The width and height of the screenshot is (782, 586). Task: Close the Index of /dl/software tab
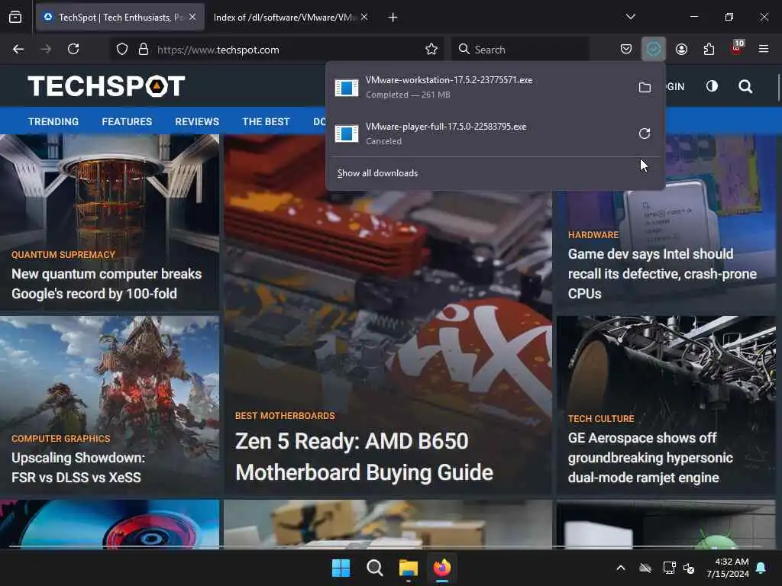pos(364,17)
